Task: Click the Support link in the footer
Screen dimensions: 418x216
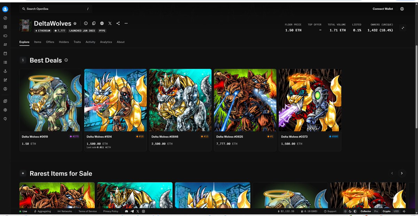Action: pos(330,211)
